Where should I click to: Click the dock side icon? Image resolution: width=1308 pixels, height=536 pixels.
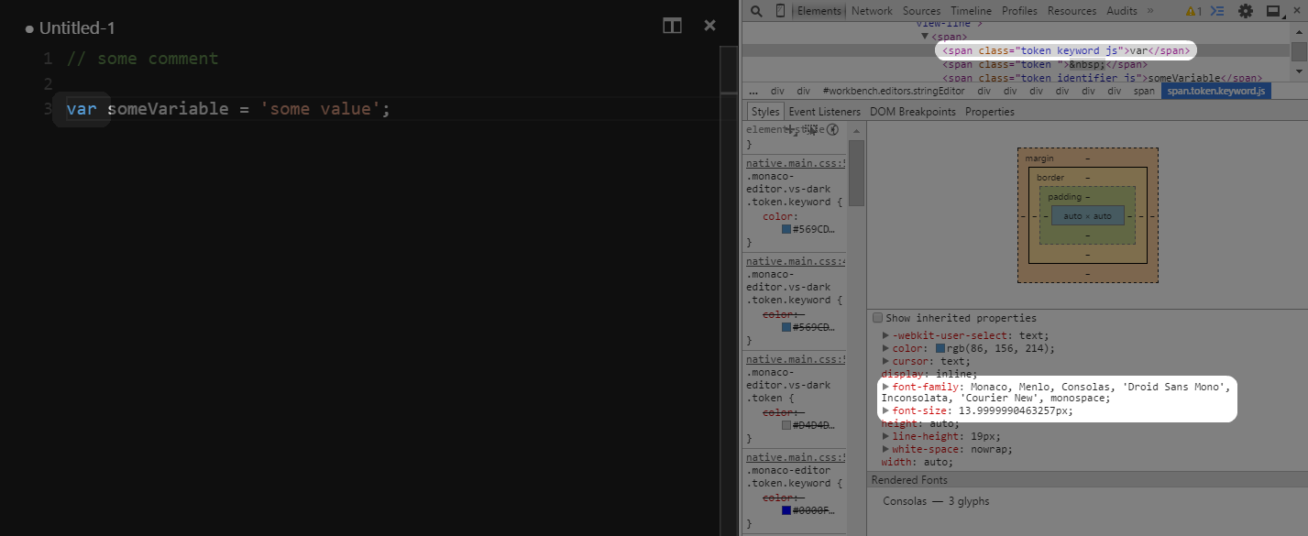1272,11
